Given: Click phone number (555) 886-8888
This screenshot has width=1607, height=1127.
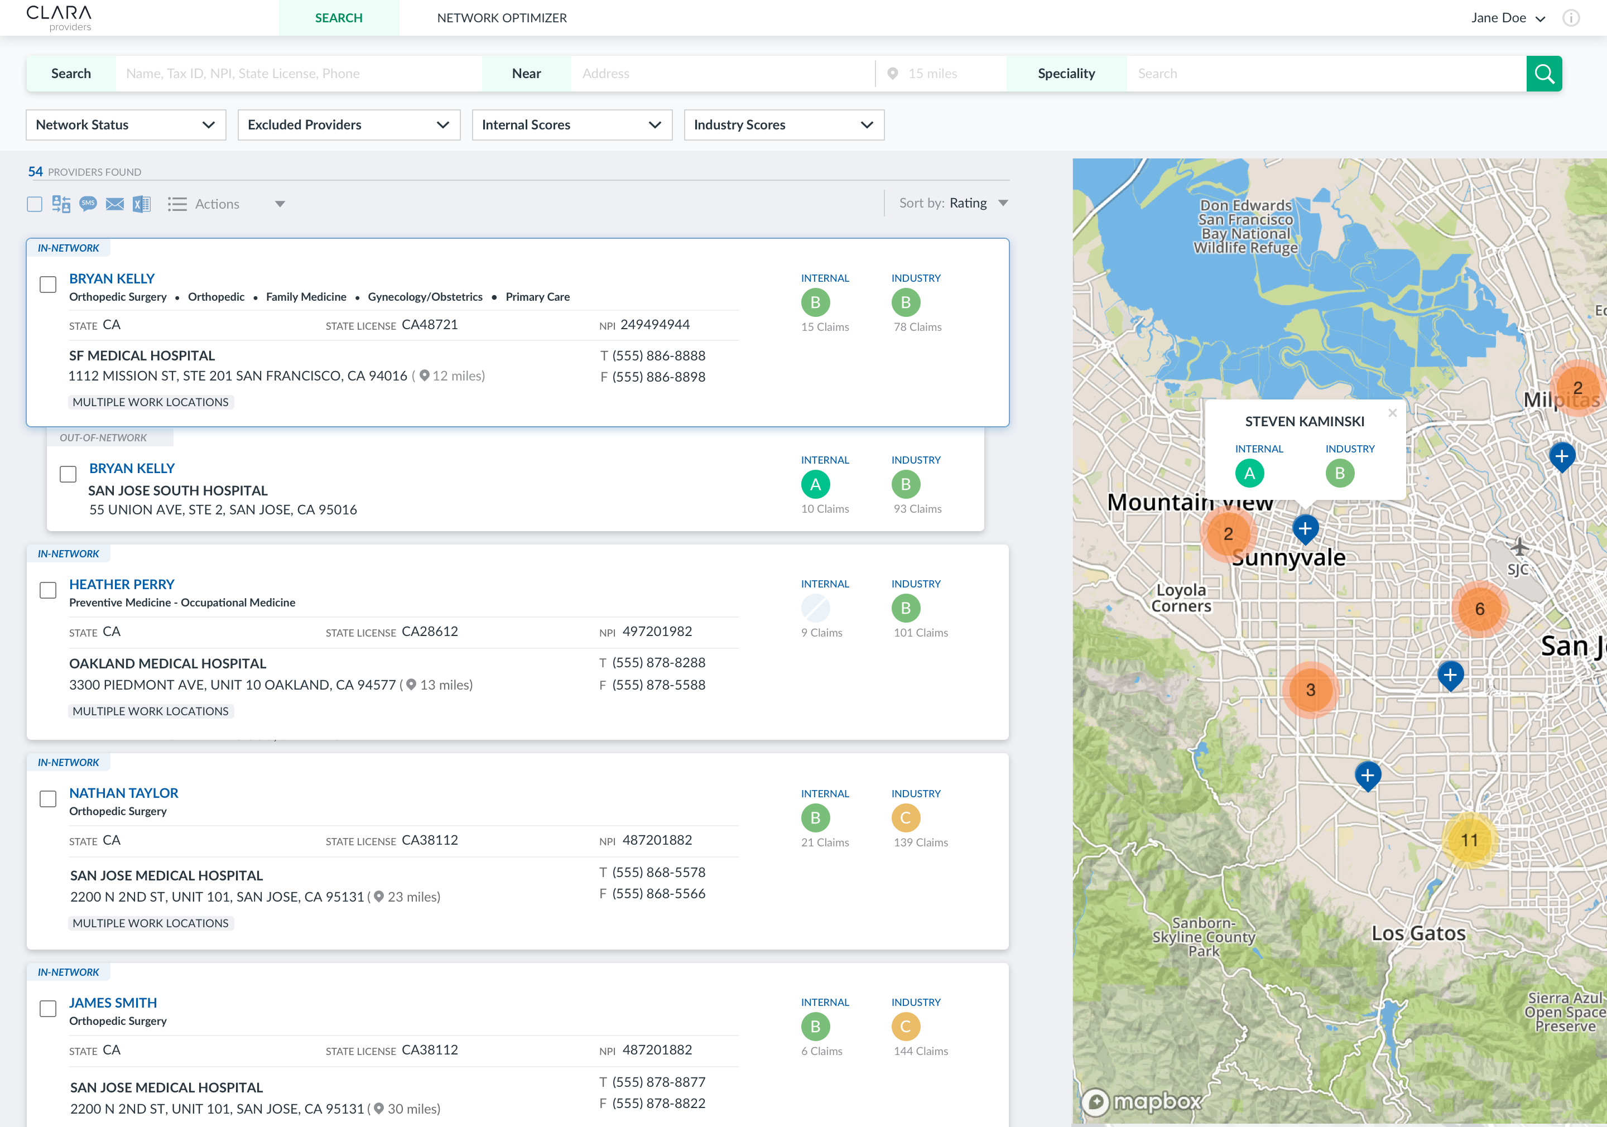Looking at the screenshot, I should [x=658, y=357].
